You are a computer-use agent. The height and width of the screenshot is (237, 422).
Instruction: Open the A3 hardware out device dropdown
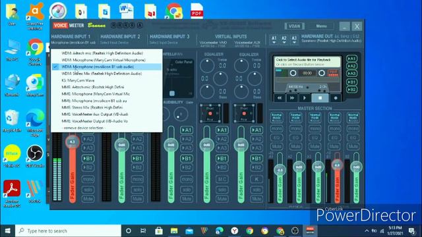tap(294, 39)
